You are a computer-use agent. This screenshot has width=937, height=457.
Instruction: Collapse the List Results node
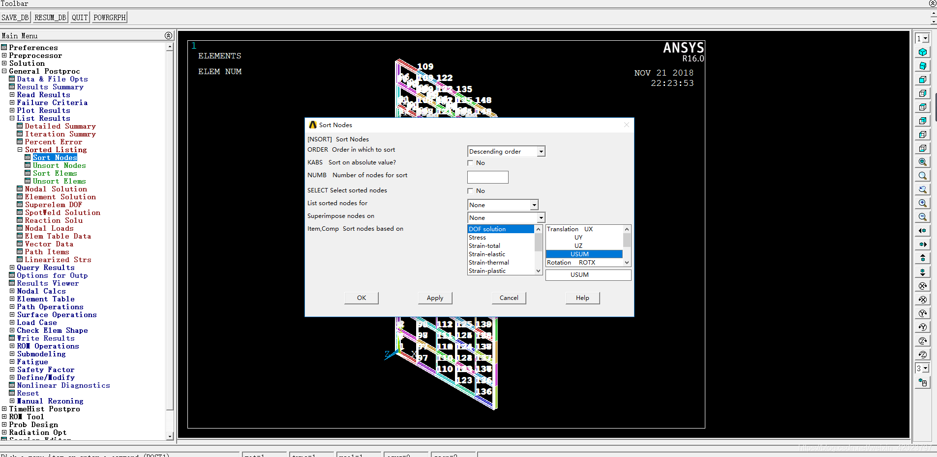12,118
